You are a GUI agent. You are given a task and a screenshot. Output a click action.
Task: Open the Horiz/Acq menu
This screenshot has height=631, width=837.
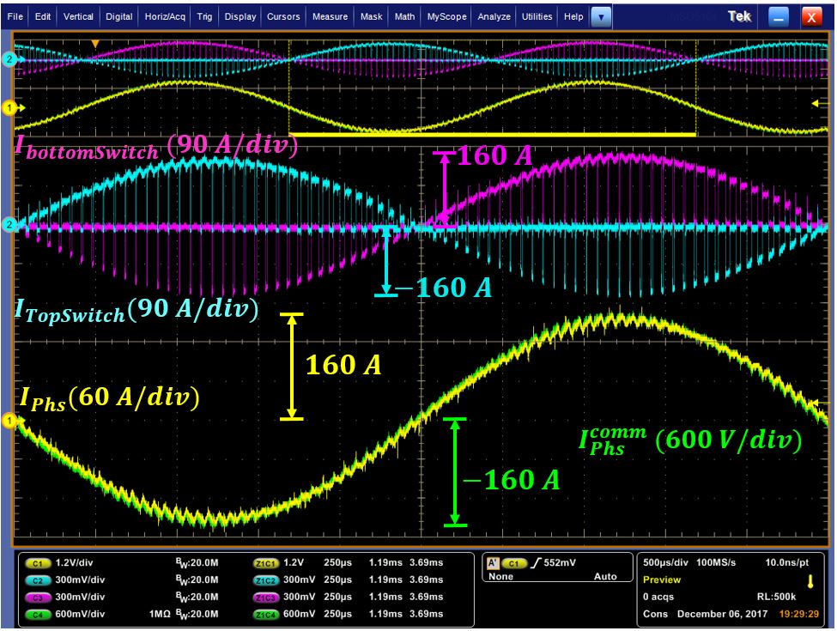(x=163, y=16)
